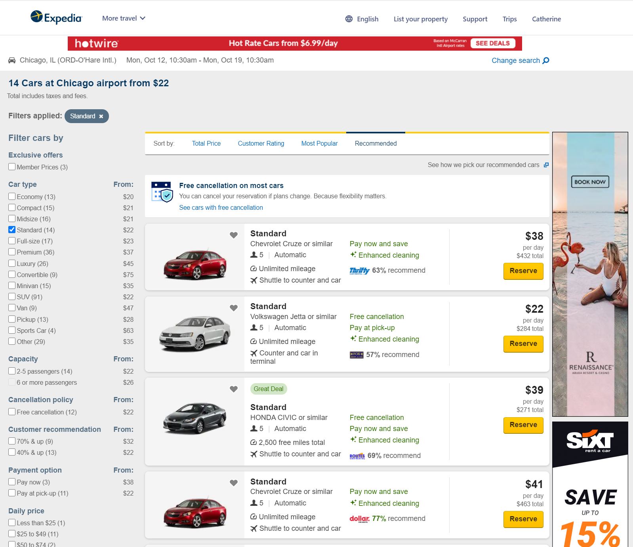Select the Recommended sort tab
Screen dimensions: 633x547
376,143
